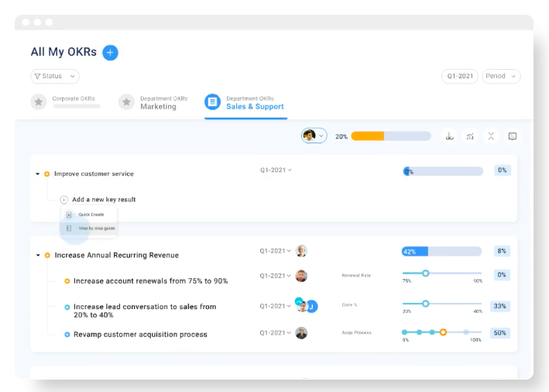Open the Period dropdown

501,76
